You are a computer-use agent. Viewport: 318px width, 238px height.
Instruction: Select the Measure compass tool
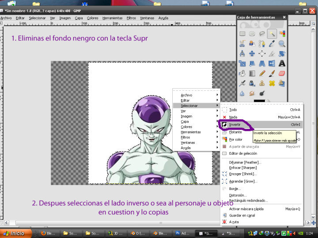point(242,53)
